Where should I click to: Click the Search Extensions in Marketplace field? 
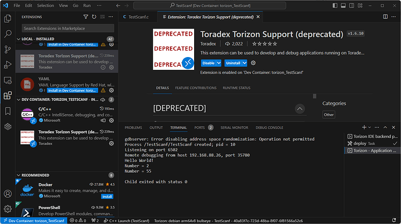[x=68, y=28]
